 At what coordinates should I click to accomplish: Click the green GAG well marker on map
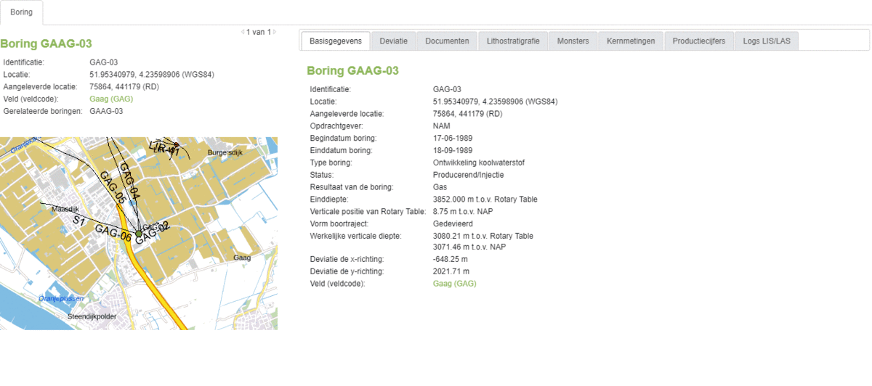pyautogui.click(x=139, y=234)
